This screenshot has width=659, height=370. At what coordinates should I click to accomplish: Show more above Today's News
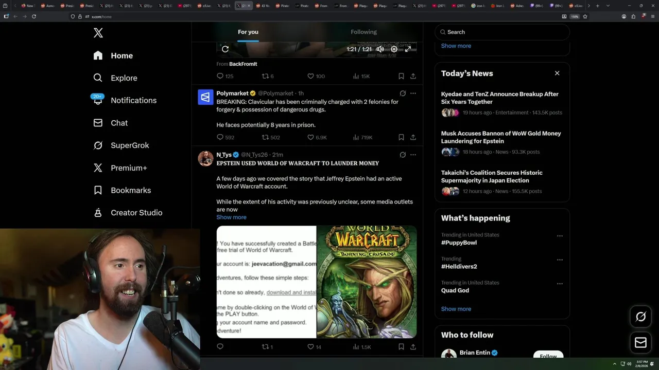click(456, 46)
